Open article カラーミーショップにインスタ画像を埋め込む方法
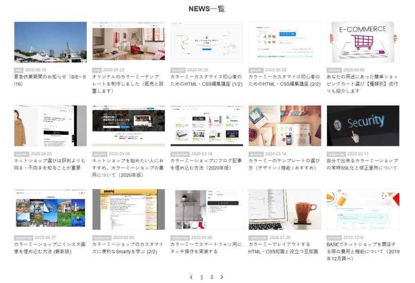 50,248
